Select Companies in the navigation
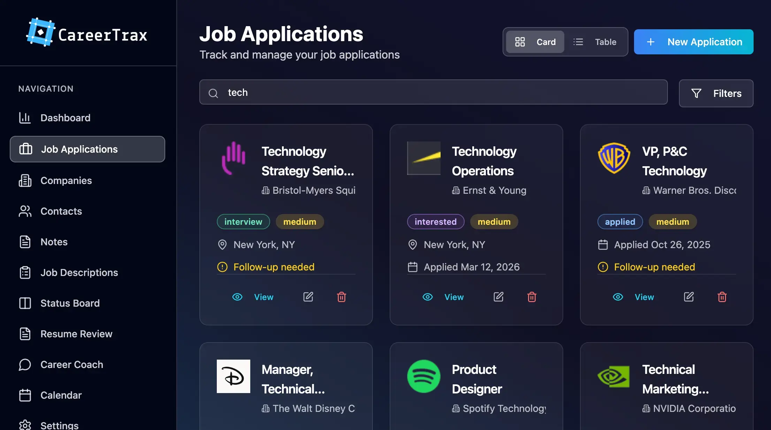 [66, 181]
